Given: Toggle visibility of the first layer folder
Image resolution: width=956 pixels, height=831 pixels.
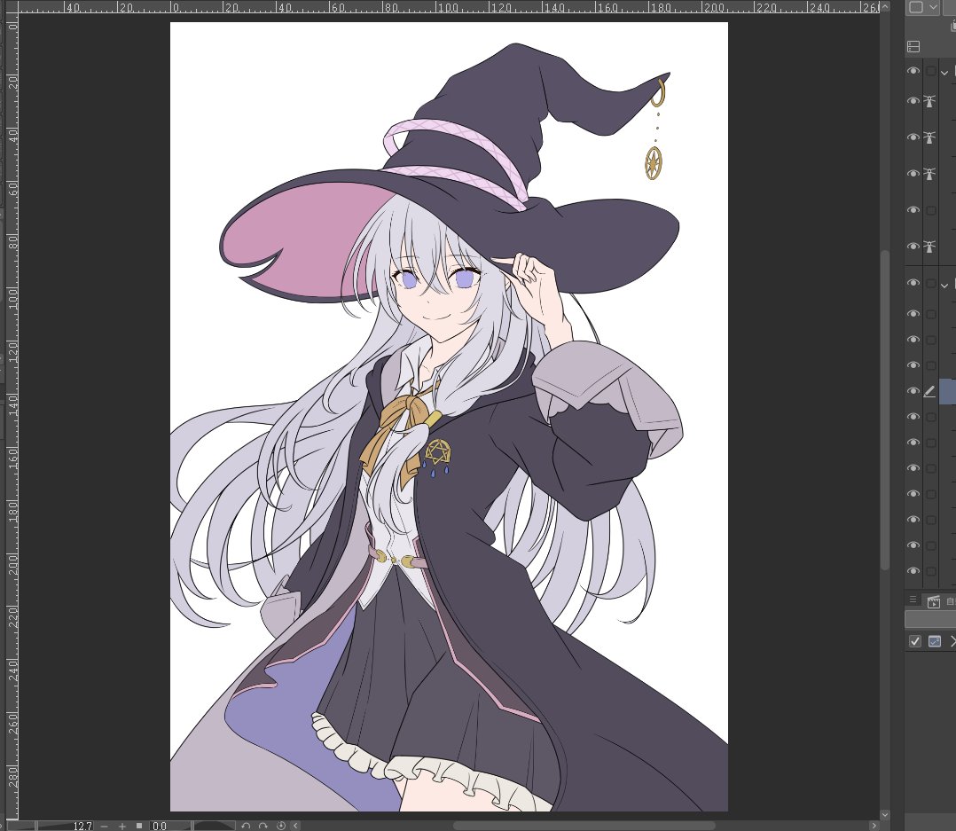Looking at the screenshot, I should pos(913,71).
